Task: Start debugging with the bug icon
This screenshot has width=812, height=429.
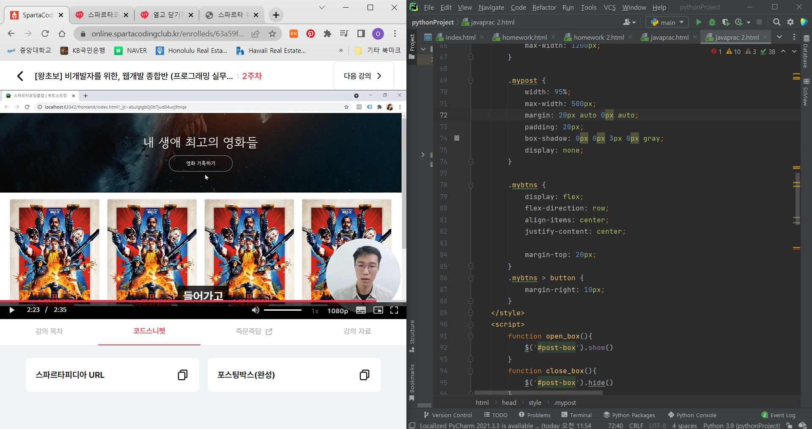Action: (x=712, y=22)
